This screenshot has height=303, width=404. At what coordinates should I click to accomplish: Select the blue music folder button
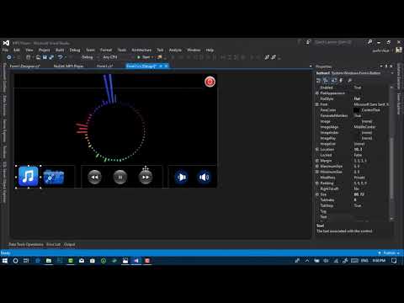(54, 177)
